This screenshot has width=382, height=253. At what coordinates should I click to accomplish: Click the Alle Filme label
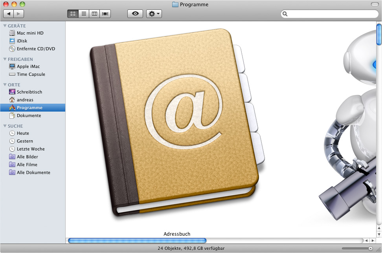[27, 165]
